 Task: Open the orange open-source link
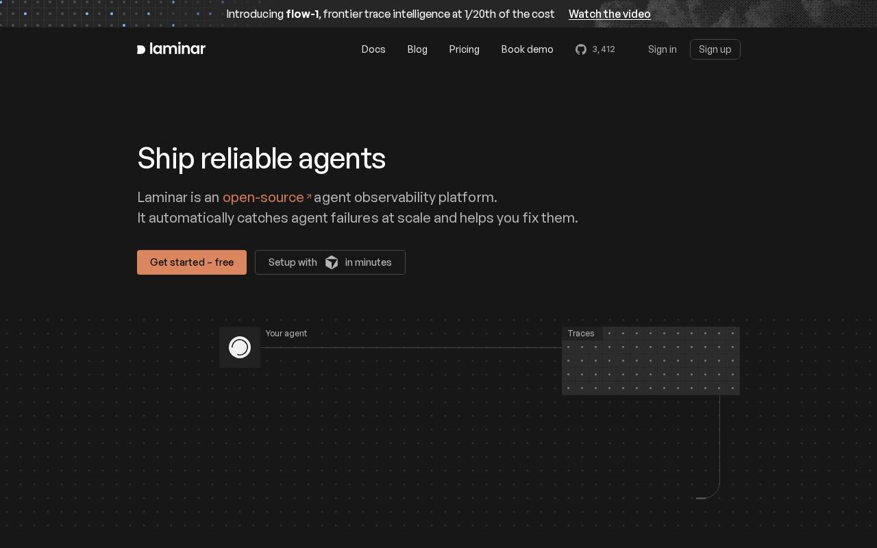point(263,197)
